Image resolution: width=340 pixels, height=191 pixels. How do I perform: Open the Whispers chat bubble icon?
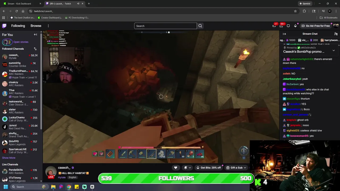(288, 26)
